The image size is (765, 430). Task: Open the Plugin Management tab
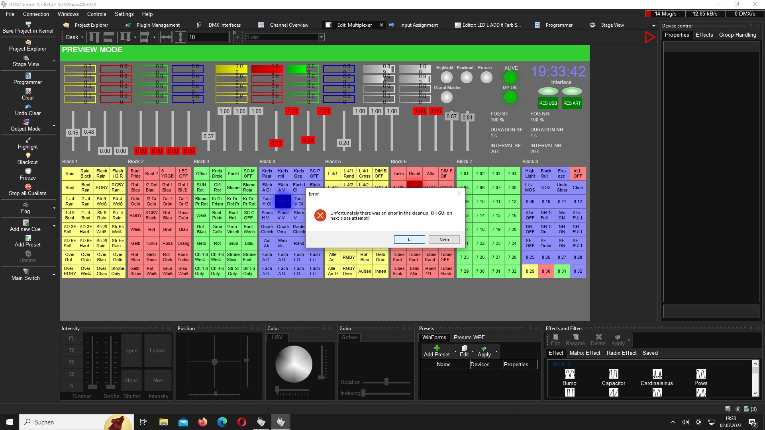158,25
